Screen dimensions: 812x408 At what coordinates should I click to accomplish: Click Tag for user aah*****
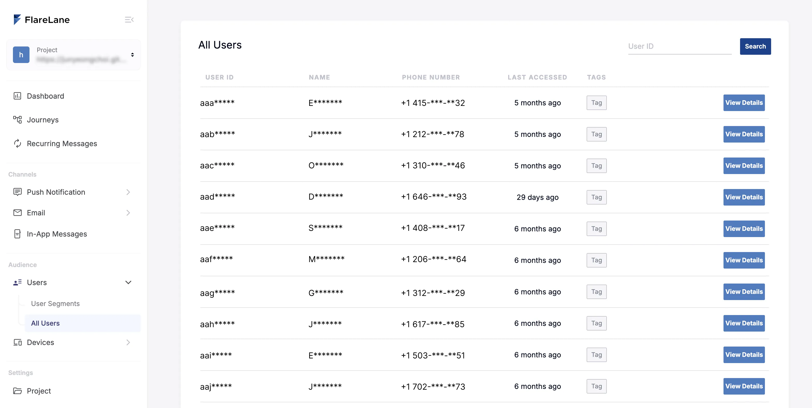(x=596, y=323)
